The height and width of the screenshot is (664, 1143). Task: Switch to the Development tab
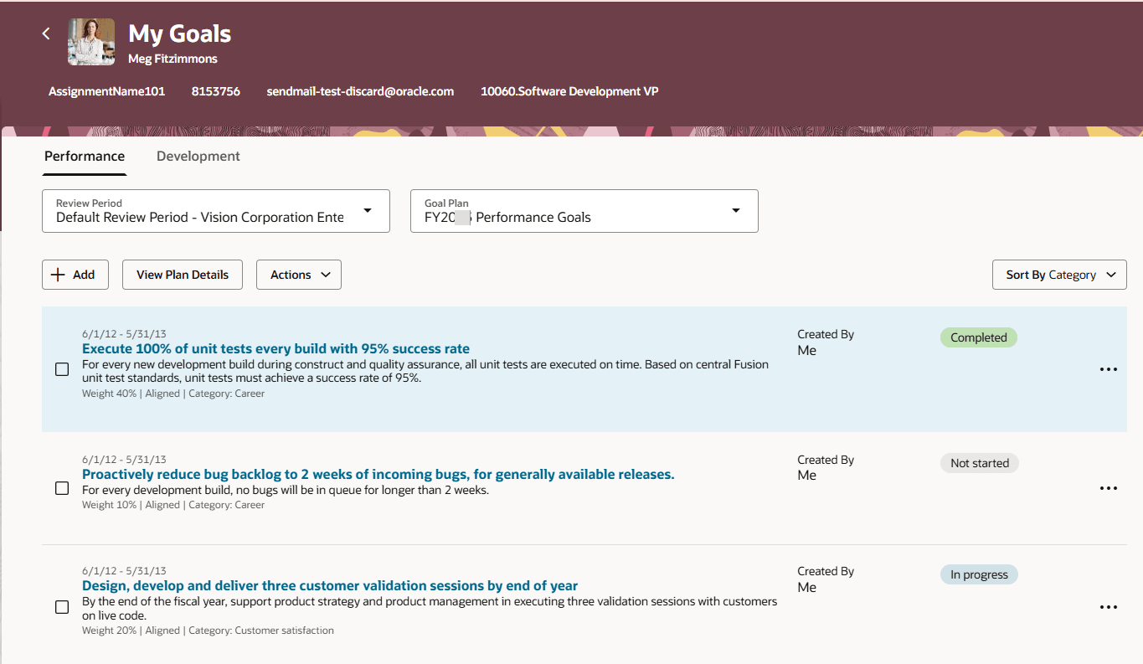198,157
